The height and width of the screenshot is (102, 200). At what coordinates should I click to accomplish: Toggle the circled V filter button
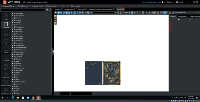tap(77, 13)
